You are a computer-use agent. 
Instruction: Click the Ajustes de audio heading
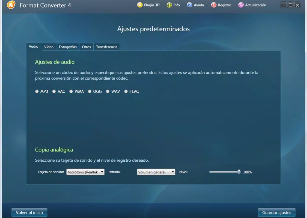55,62
